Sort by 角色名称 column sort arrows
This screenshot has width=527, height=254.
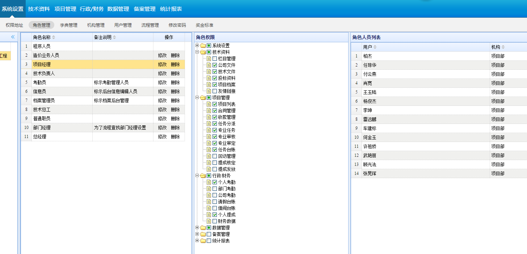[x=54, y=38]
